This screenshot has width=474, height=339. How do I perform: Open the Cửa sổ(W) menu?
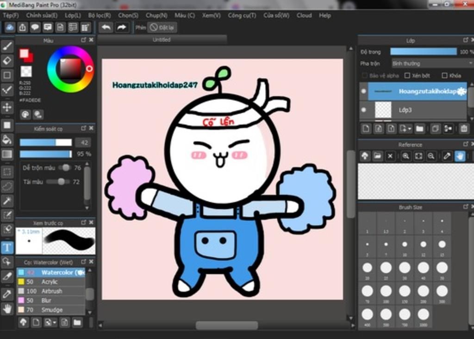point(276,15)
